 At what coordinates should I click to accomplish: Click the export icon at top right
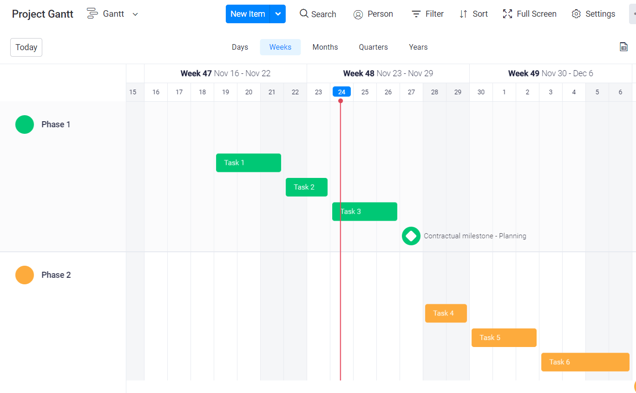click(623, 46)
